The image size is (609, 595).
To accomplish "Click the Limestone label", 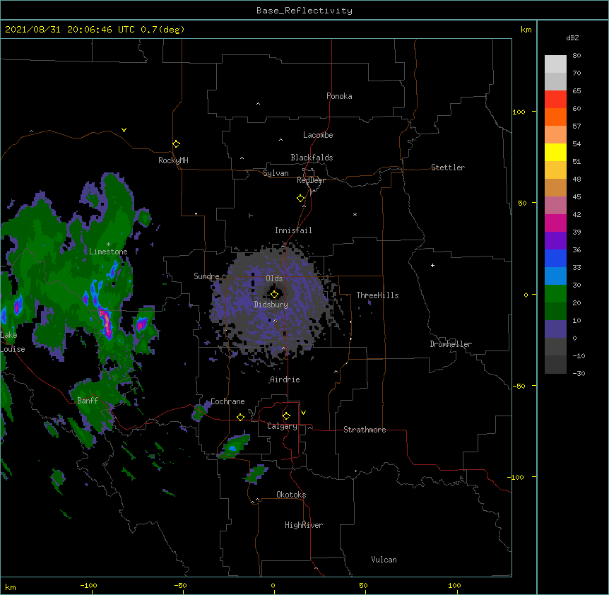I will [108, 252].
